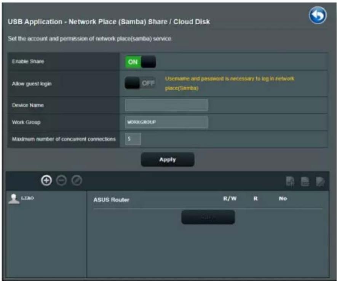This screenshot has width=337, height=281.
Task: Click the modify account pencil icon
Action: pyautogui.click(x=77, y=180)
